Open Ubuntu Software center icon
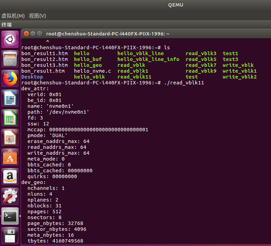The width and height of the screenshot is (271, 246). [10, 157]
